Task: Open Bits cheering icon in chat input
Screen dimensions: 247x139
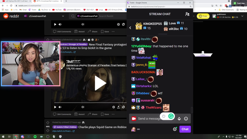Action: [x=179, y=119]
